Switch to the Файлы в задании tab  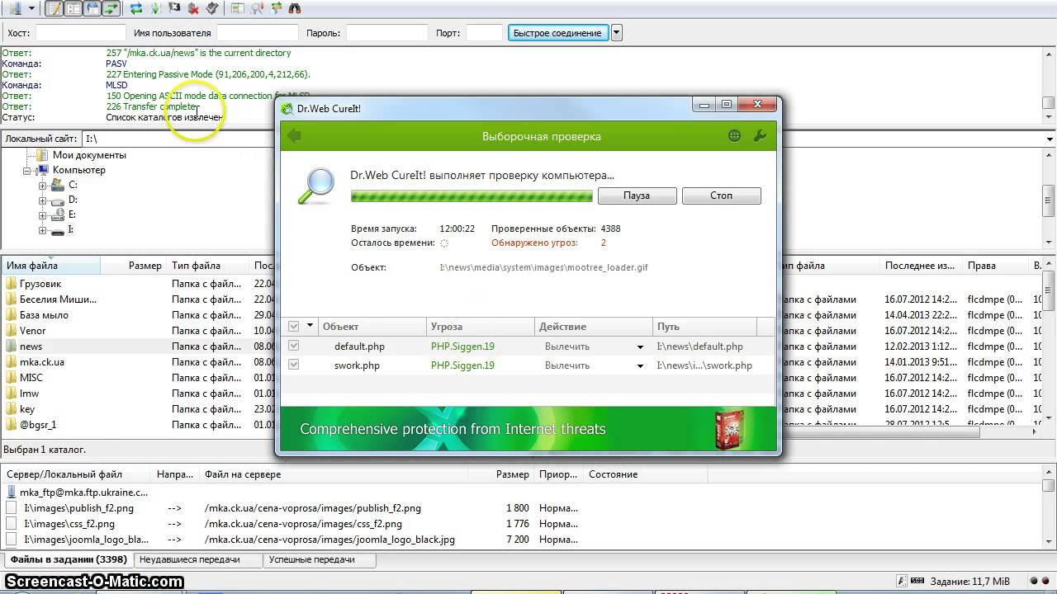point(69,559)
